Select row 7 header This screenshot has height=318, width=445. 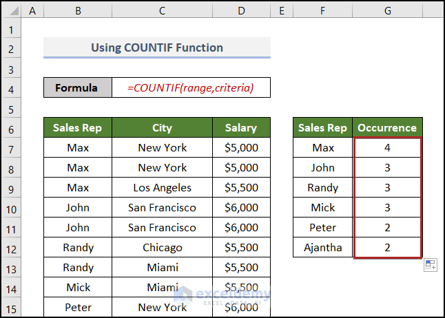[x=11, y=147]
